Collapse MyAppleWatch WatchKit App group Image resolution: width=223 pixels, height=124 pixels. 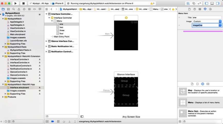(x=3, y=84)
